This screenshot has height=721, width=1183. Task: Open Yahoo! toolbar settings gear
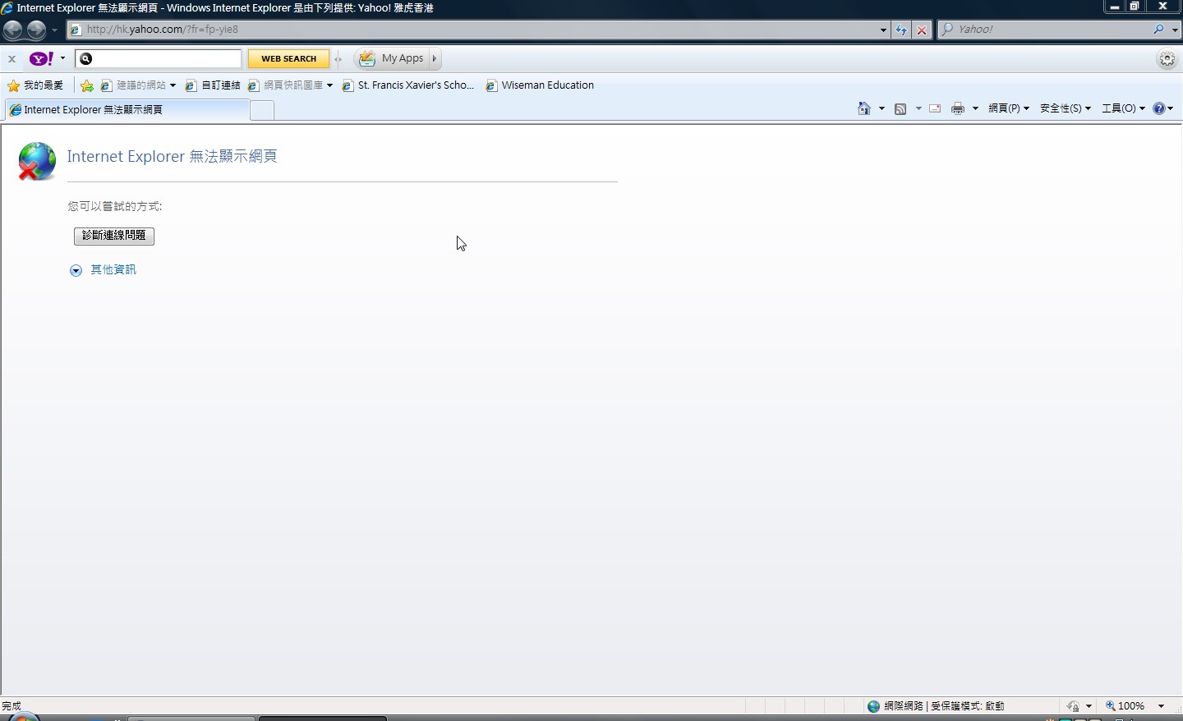tap(1167, 58)
